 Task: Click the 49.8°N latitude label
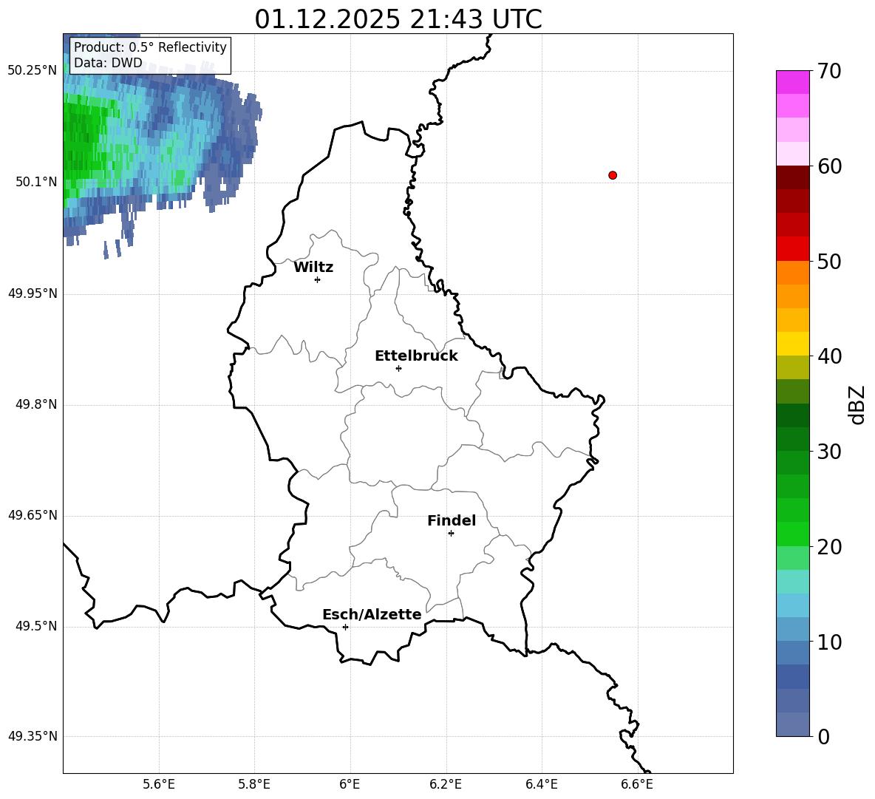click(36, 404)
